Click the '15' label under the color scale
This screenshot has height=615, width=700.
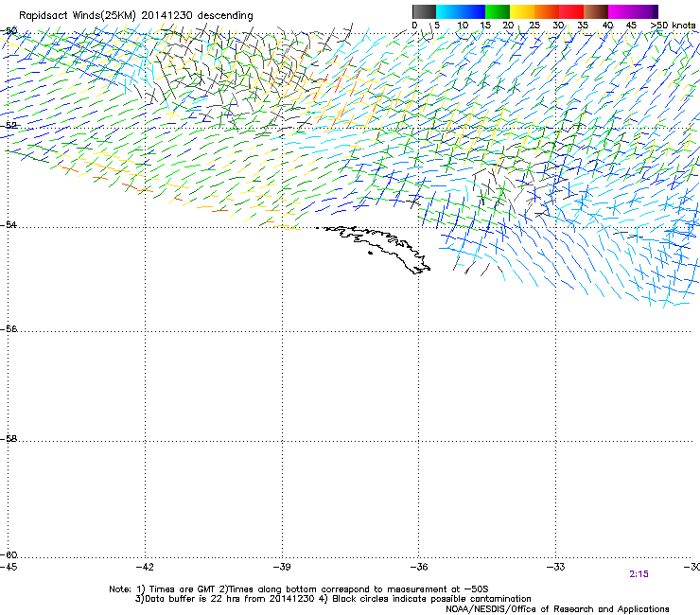click(x=485, y=26)
